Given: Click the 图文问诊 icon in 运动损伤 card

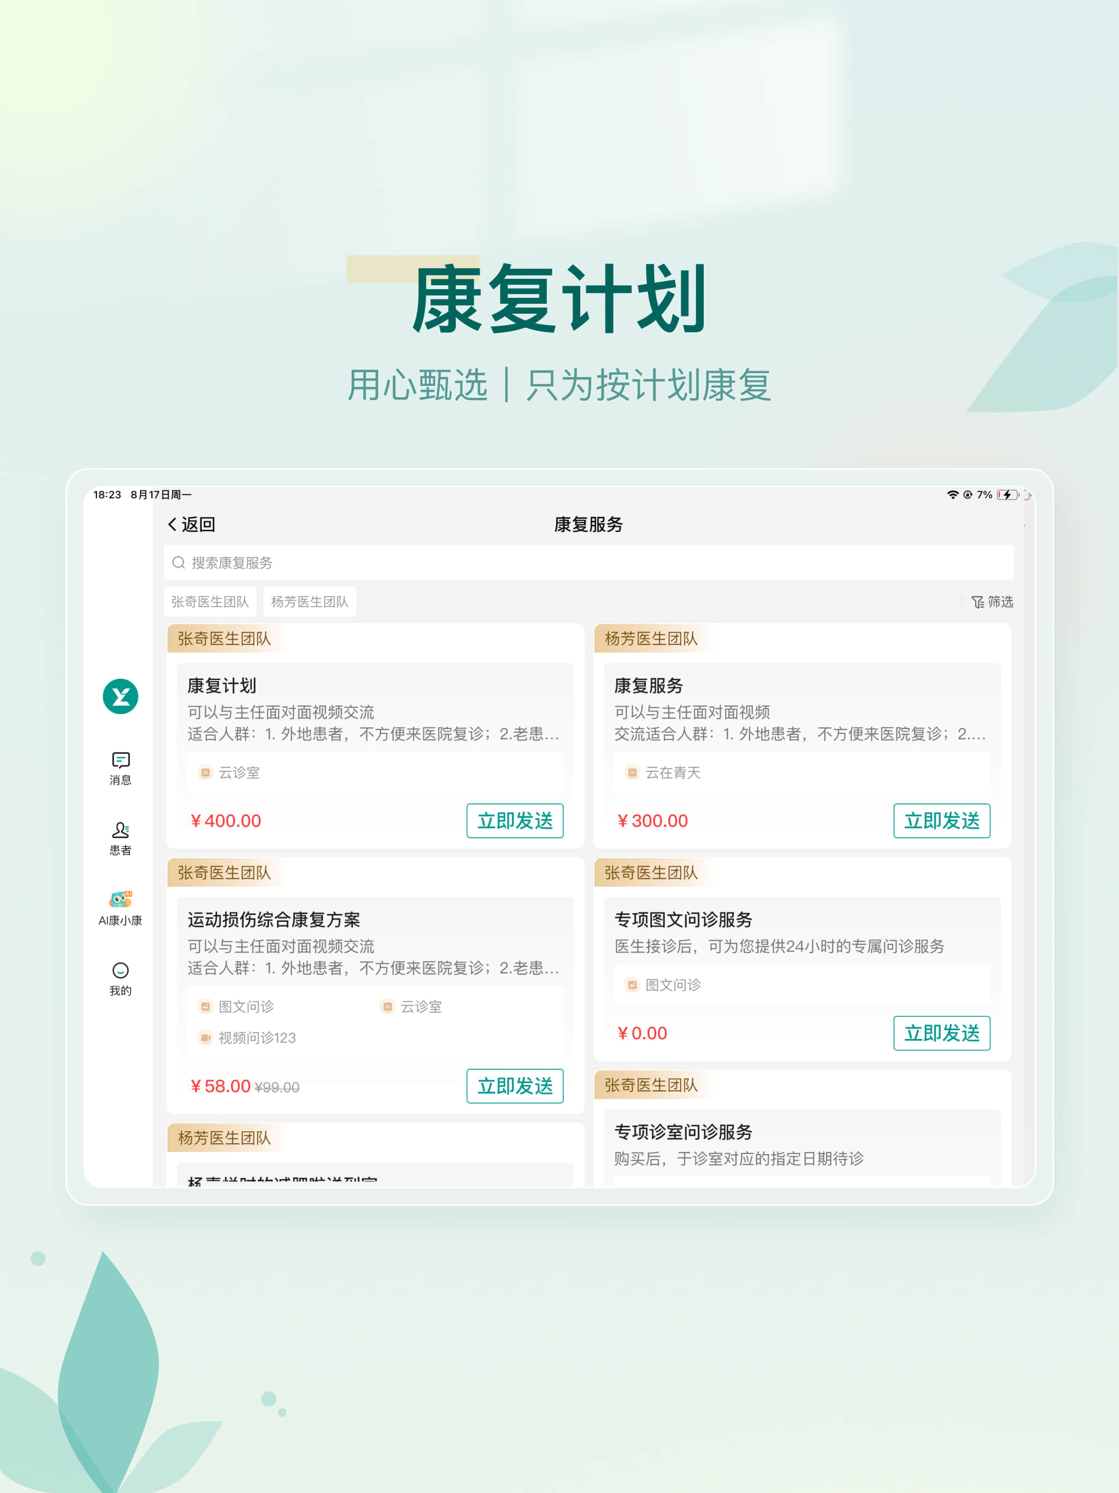Looking at the screenshot, I should click(x=205, y=1007).
